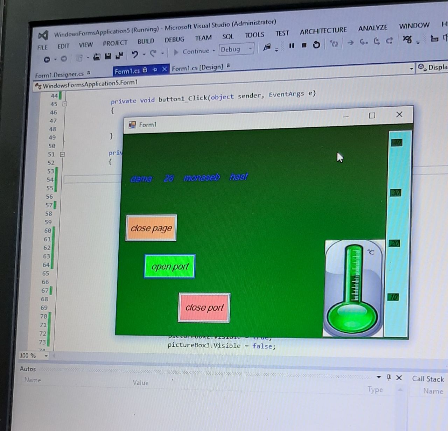The image size is (448, 431).
Task: Click the "close page" button in Form1
Action: click(151, 228)
